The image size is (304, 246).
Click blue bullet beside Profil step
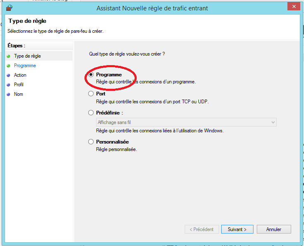(8, 85)
